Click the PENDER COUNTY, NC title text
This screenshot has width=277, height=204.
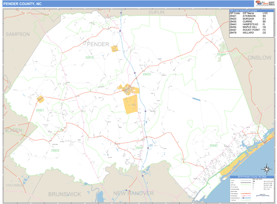pyautogui.click(x=23, y=3)
